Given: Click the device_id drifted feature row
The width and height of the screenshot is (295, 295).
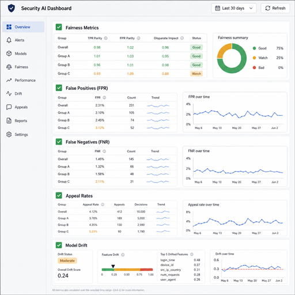Looking at the screenshot, I should click(180, 265).
